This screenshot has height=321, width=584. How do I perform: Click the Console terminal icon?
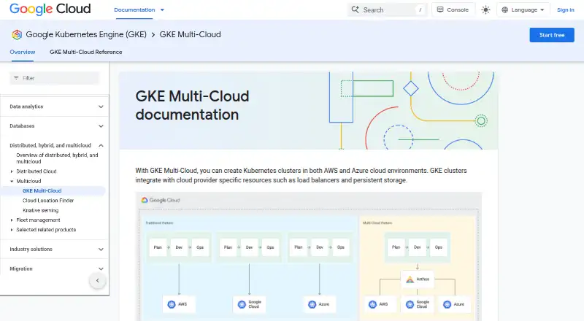(440, 9)
